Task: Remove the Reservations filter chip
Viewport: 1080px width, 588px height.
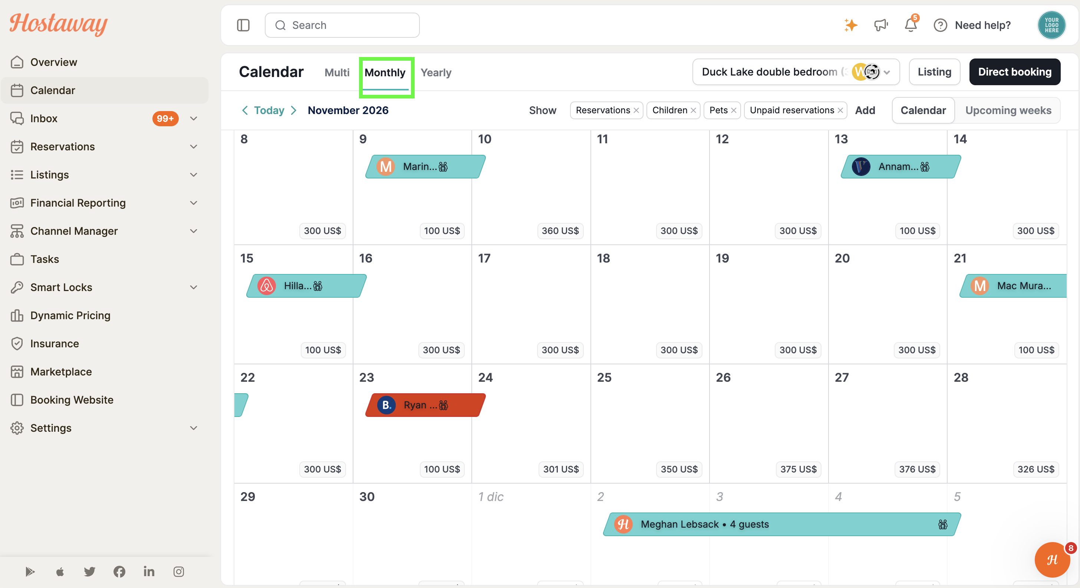Action: pyautogui.click(x=636, y=110)
